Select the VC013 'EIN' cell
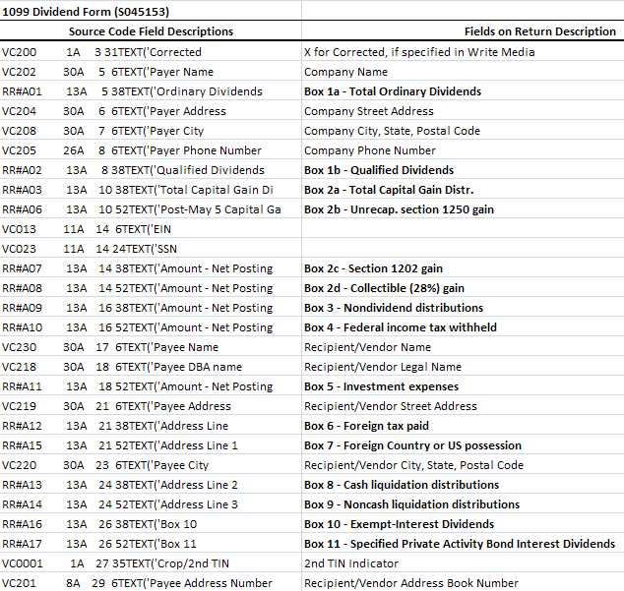Image resolution: width=624 pixels, height=591 pixels. pos(151,229)
